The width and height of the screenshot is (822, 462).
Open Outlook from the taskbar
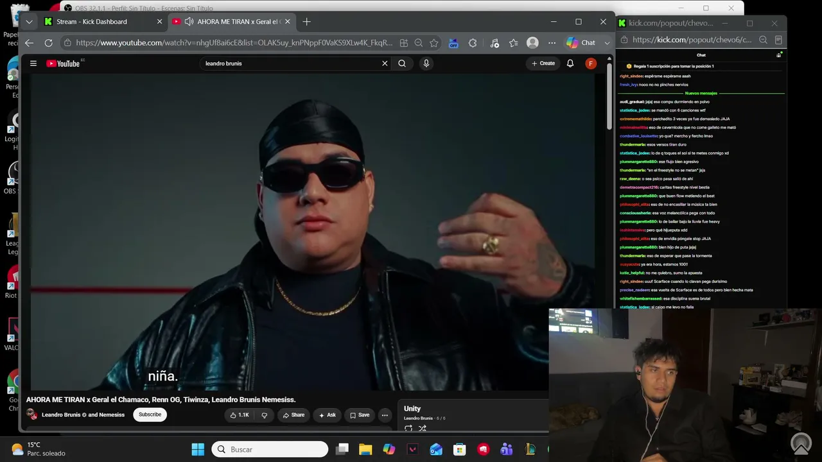(x=436, y=449)
